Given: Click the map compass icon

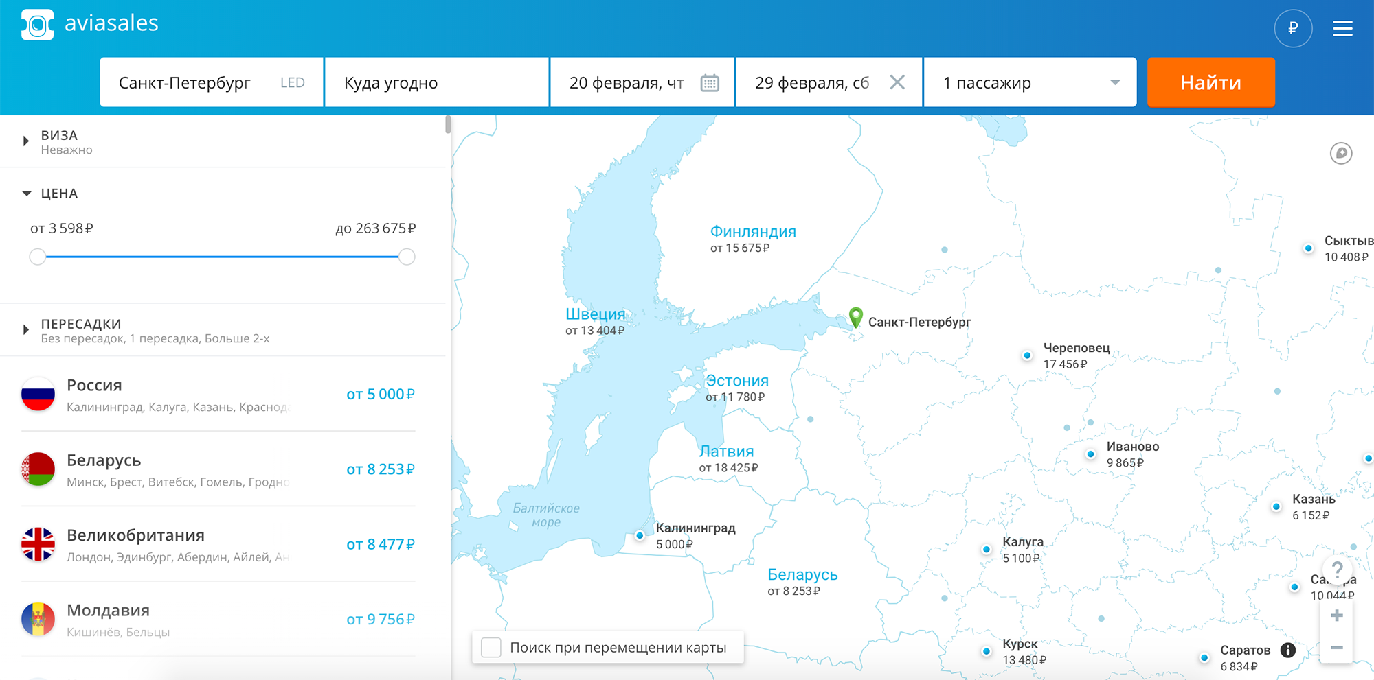Looking at the screenshot, I should 1340,153.
